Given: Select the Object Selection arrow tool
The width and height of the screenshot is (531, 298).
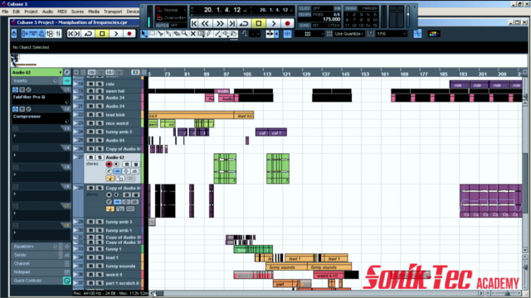Looking at the screenshot, I should point(144,34).
